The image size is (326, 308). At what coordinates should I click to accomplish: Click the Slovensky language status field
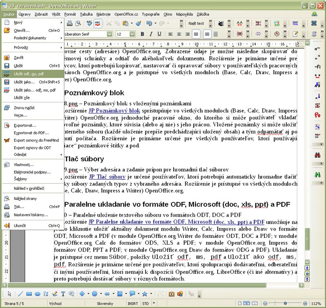click(x=105, y=304)
